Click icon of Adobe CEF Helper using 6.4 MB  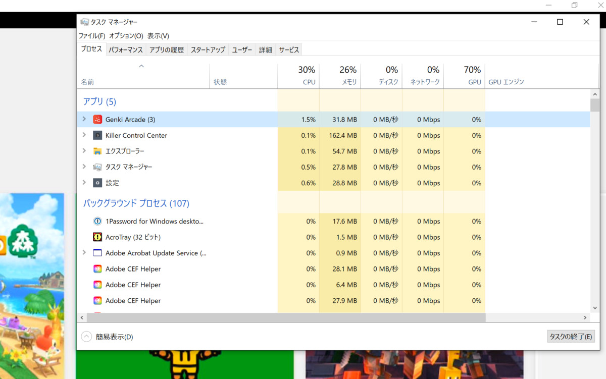[97, 285]
